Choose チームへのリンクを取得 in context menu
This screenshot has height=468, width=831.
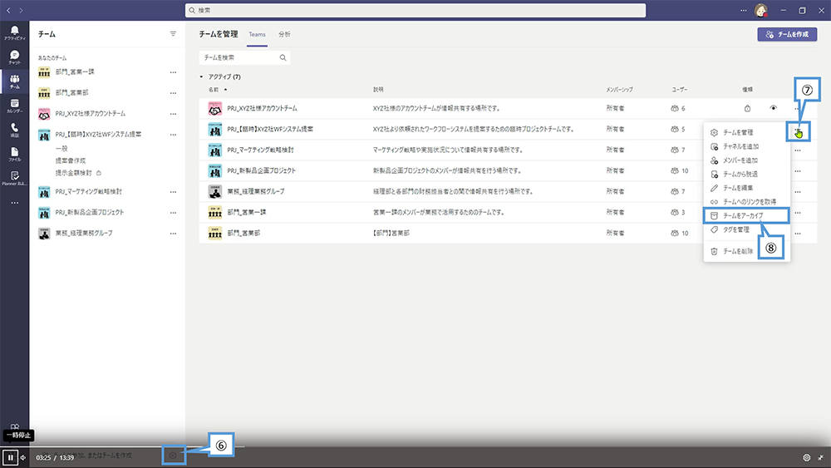click(x=747, y=202)
